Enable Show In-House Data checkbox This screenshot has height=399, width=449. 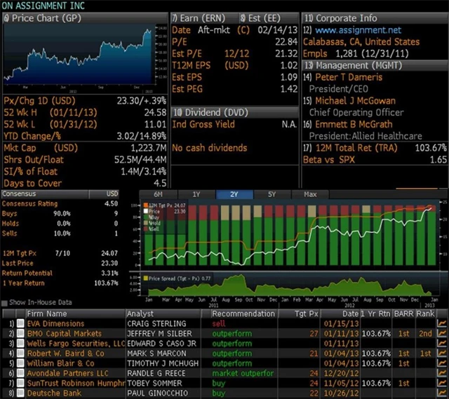6,302
